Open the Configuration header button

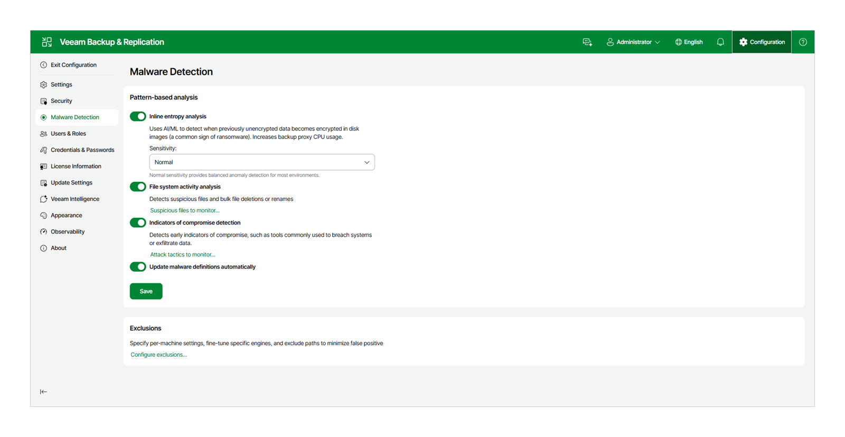[x=762, y=42]
